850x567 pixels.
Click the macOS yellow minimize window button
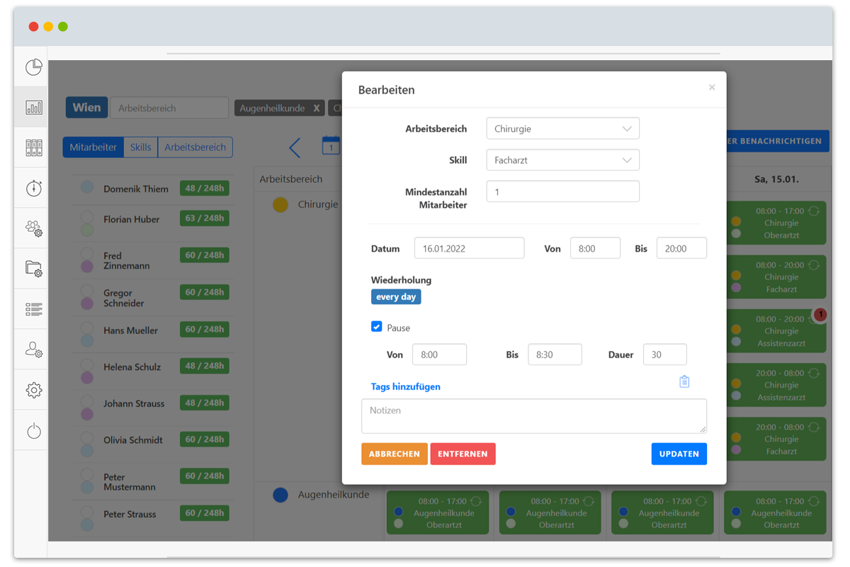[48, 26]
